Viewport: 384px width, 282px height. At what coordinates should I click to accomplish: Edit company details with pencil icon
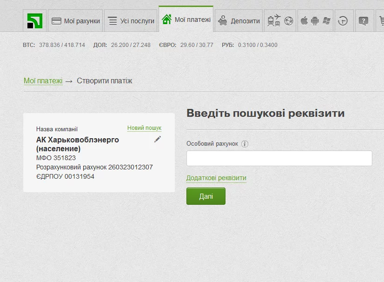158,139
